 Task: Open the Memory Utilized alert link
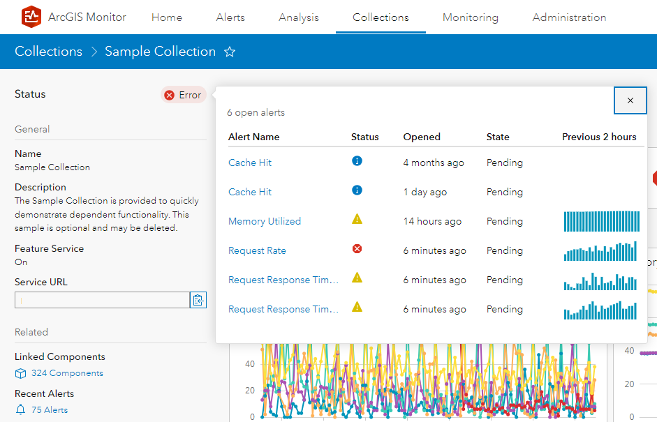265,221
